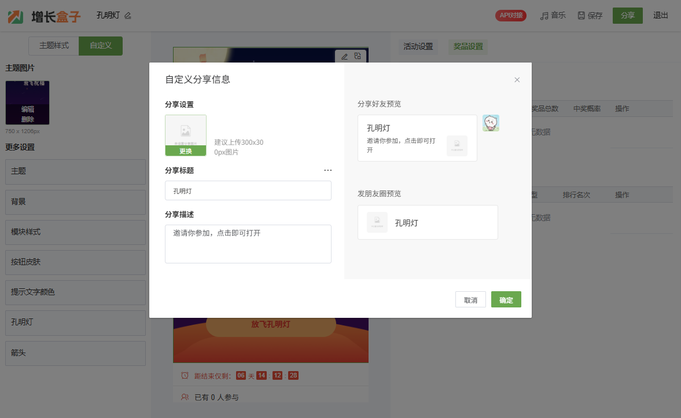The height and width of the screenshot is (418, 681).
Task: Click 更换 to replace share image
Action: pyautogui.click(x=185, y=151)
